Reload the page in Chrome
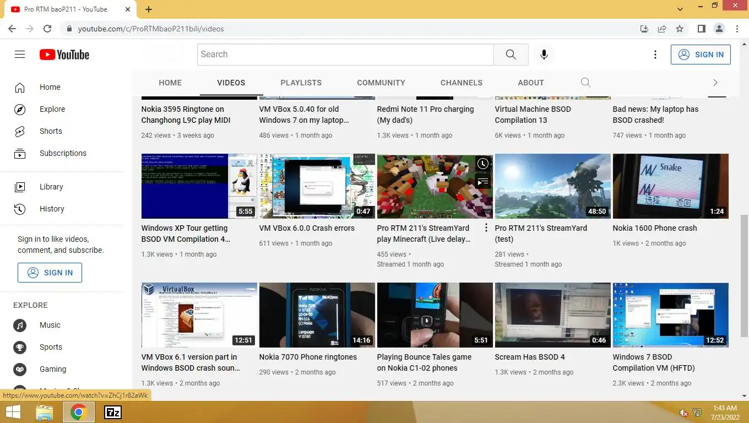The image size is (749, 423). (47, 29)
